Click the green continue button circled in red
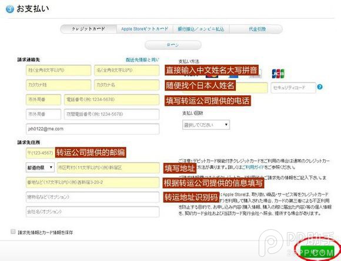Image resolution: width=341 pixels, height=261 pixels. tap(317, 252)
